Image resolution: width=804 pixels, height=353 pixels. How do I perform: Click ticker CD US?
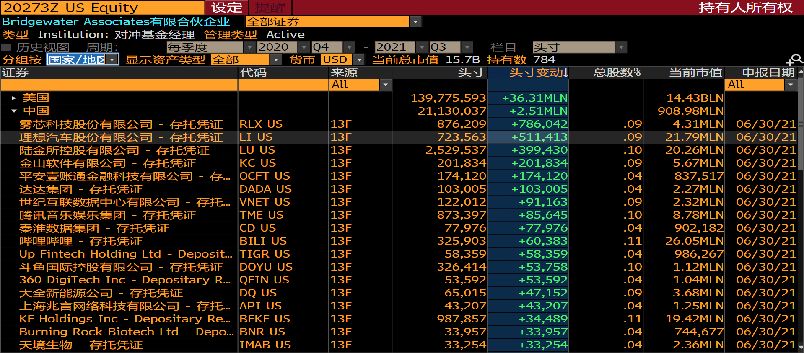pos(257,228)
